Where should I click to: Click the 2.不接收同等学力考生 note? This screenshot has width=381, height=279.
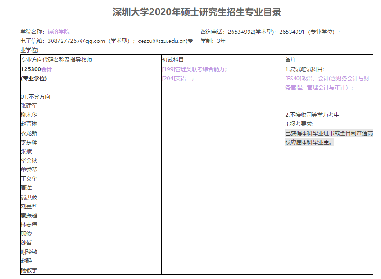pos(312,115)
